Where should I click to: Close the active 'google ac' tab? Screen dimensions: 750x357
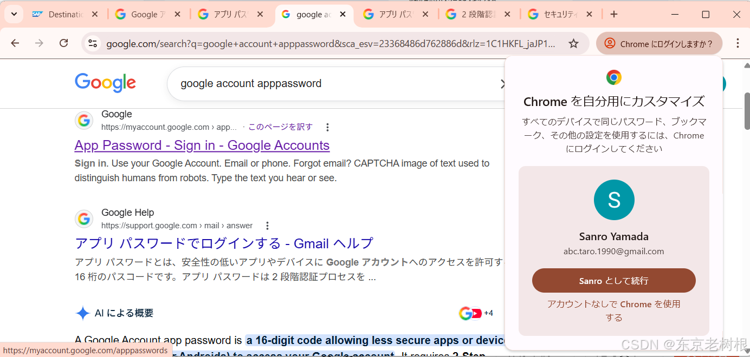pyautogui.click(x=342, y=15)
